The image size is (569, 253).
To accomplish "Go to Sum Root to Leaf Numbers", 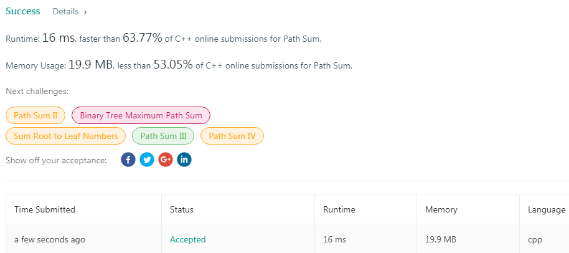I will [65, 136].
